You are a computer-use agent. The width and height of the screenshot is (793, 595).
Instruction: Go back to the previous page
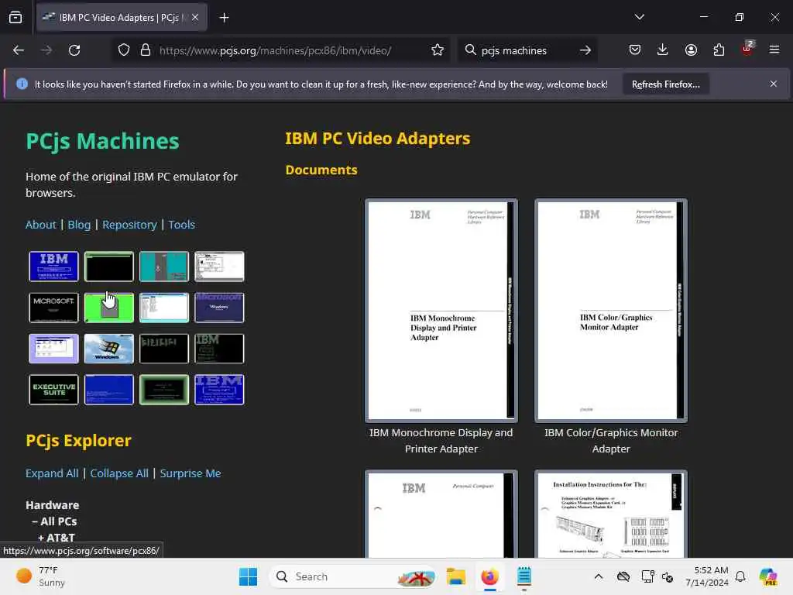tap(19, 50)
